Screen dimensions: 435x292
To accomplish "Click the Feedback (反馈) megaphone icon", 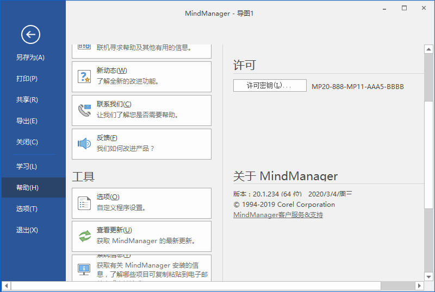I will (84, 144).
